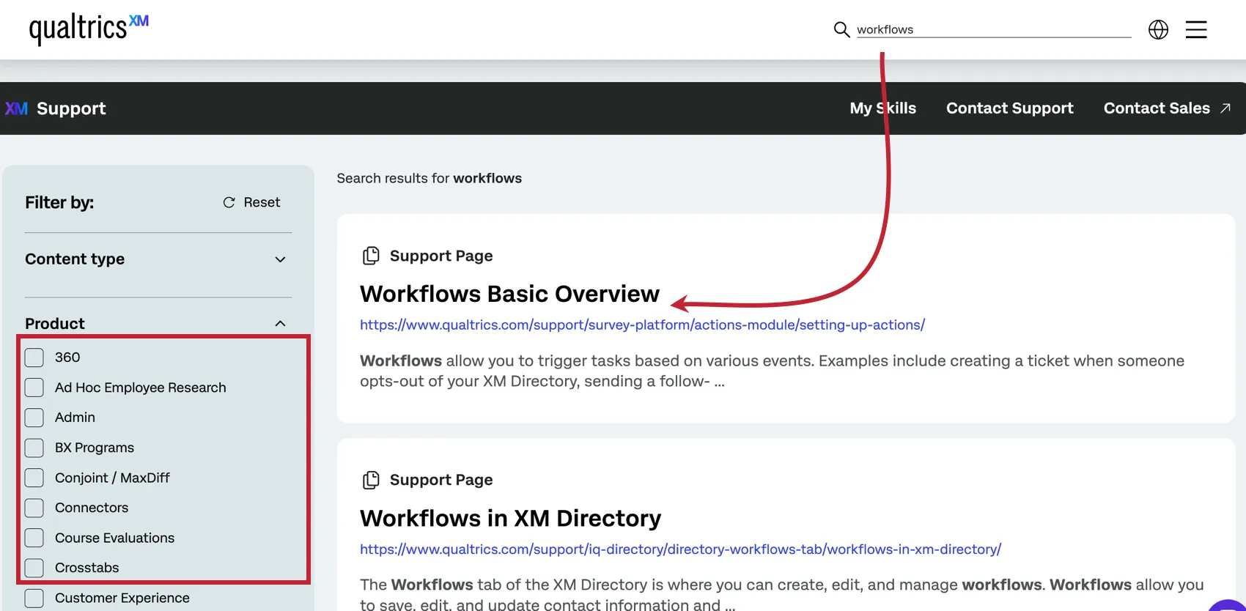Open the language globe icon

pos(1158,29)
